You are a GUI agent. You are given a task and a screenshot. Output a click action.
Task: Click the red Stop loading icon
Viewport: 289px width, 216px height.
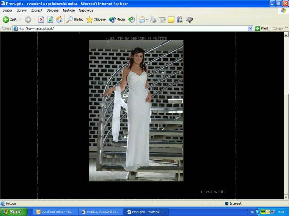[x=41, y=19]
